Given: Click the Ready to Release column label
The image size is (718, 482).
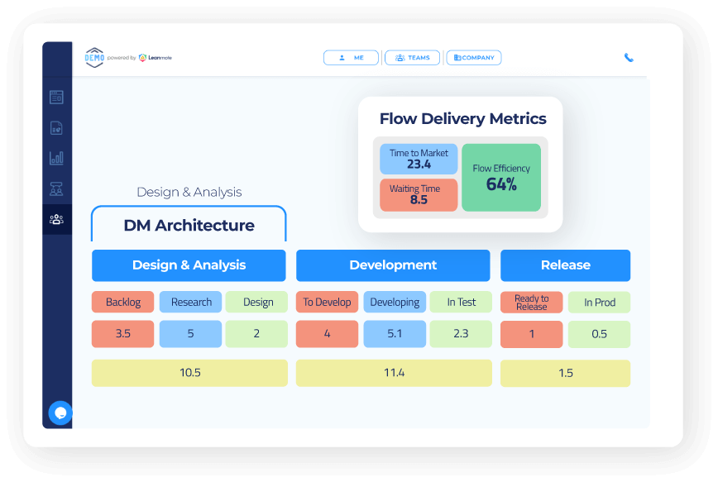Looking at the screenshot, I should coord(531,302).
